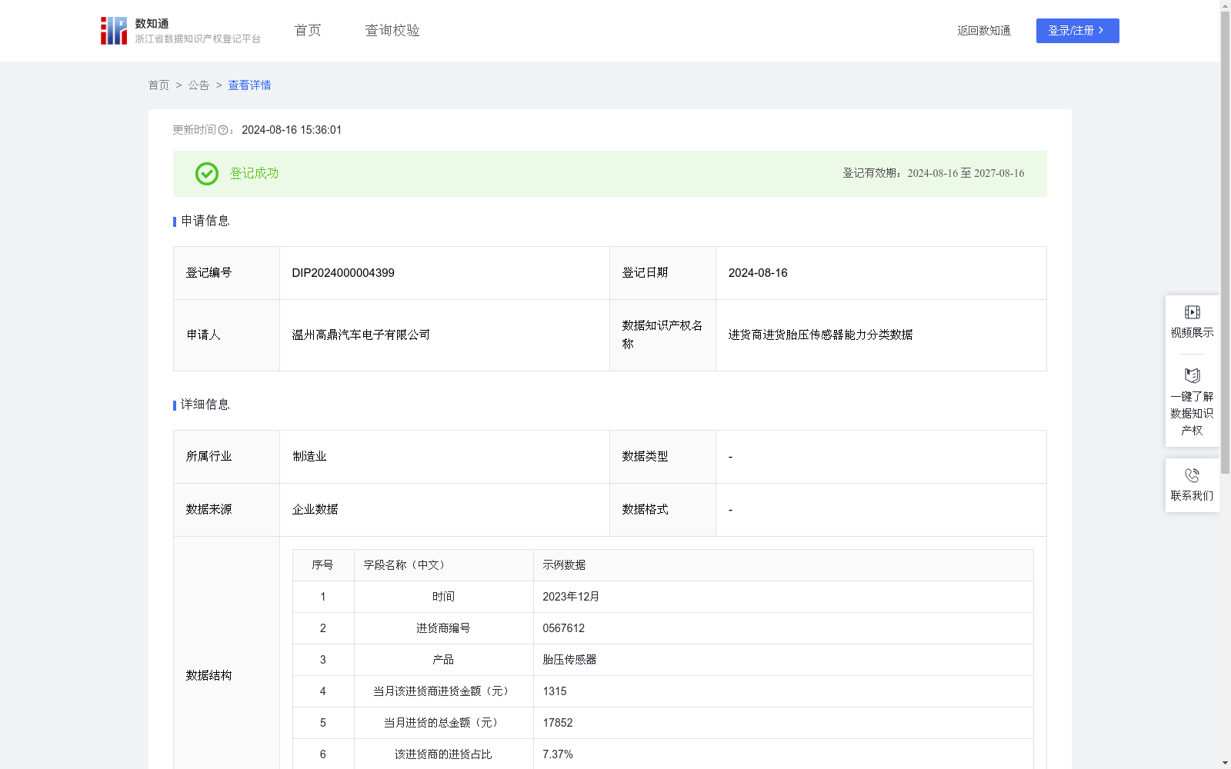The height and width of the screenshot is (769, 1231).
Task: Select registration date 2024-08-16 cell
Action: [881, 273]
